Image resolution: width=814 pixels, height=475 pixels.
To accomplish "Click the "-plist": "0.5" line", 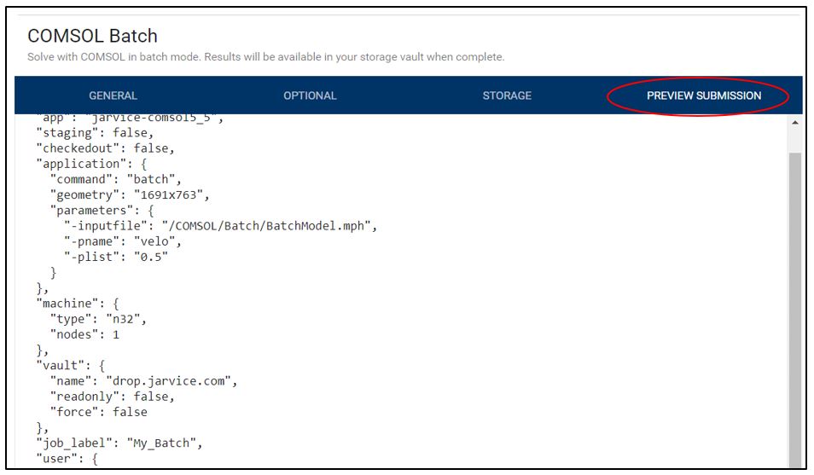I will tap(116, 257).
